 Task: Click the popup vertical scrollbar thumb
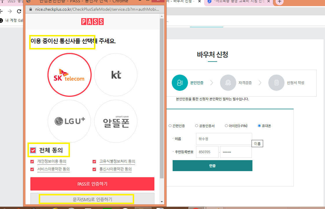pos(162,98)
